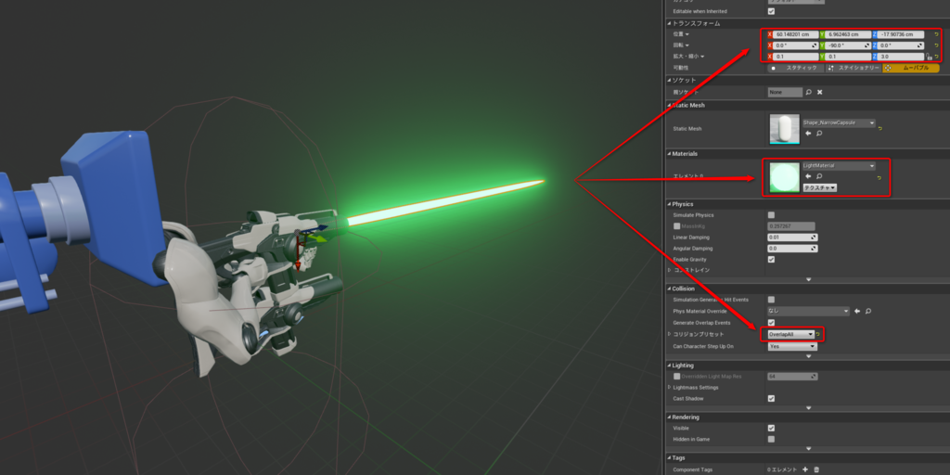Use selected asset arrow for LightMaterial
950x475 pixels.
click(808, 176)
